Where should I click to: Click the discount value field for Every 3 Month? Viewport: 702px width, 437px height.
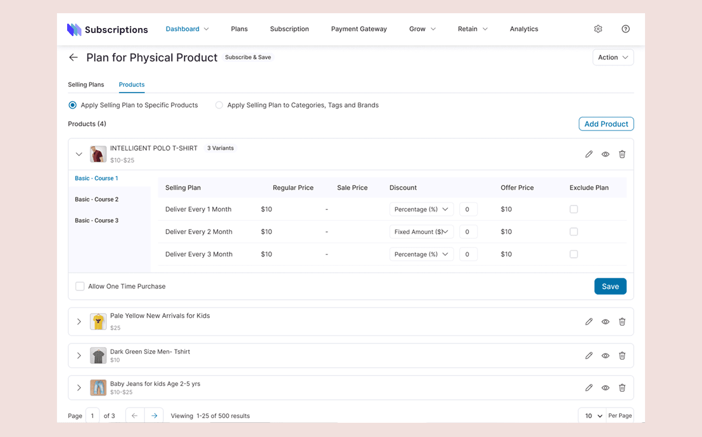(469, 254)
